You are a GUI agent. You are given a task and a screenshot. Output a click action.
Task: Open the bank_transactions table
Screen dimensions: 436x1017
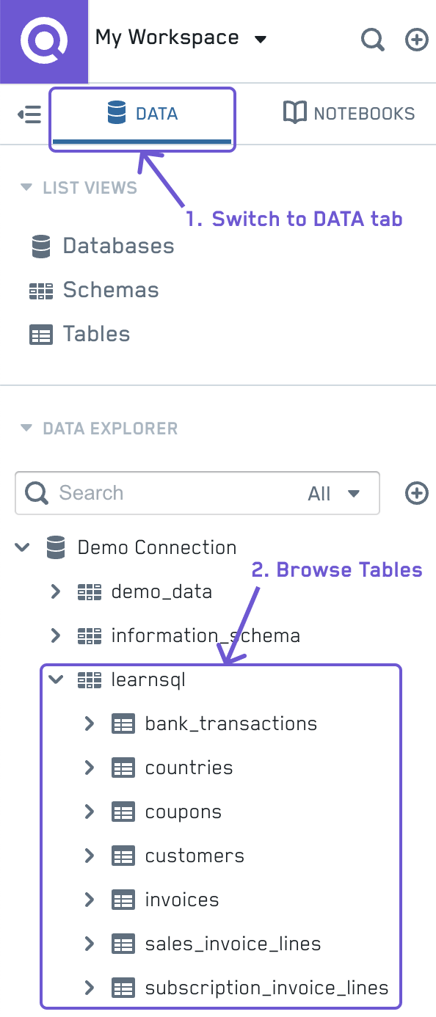pyautogui.click(x=232, y=723)
